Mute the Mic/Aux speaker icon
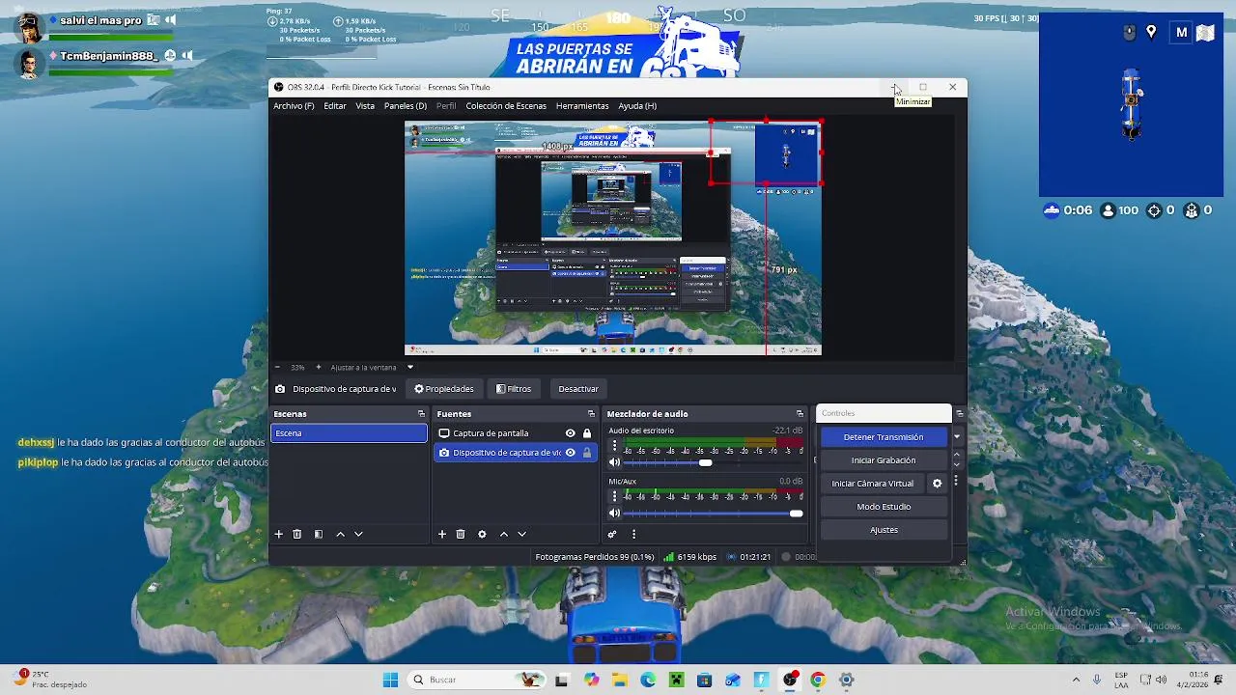The height and width of the screenshot is (695, 1236). (x=614, y=514)
